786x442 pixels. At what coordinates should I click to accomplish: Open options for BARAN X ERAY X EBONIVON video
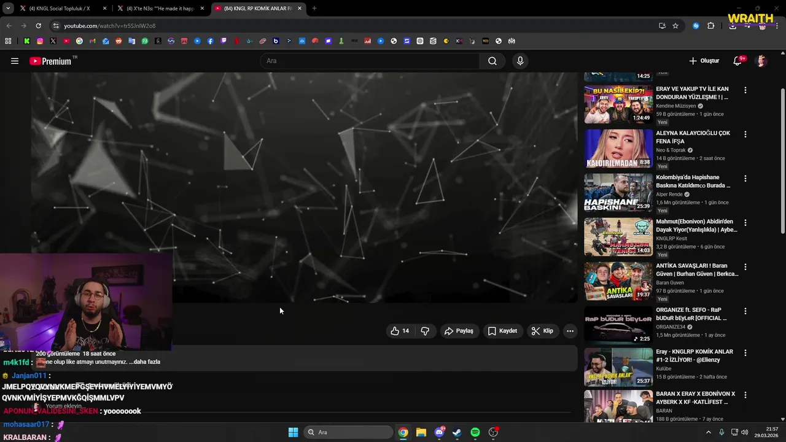[745, 395]
